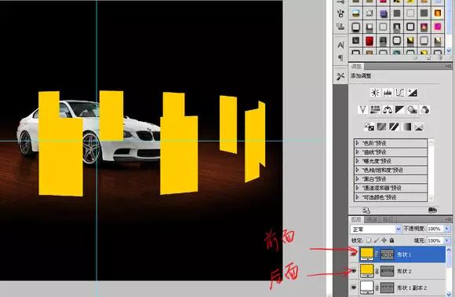Switch to the Channels tab

[372, 219]
